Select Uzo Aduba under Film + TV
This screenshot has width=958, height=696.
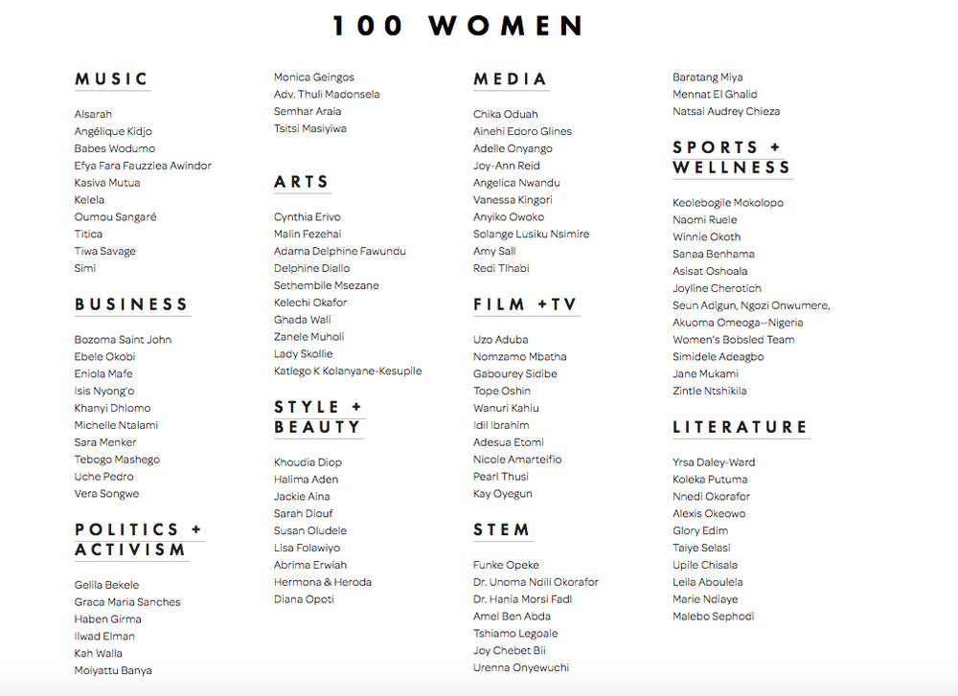click(500, 340)
